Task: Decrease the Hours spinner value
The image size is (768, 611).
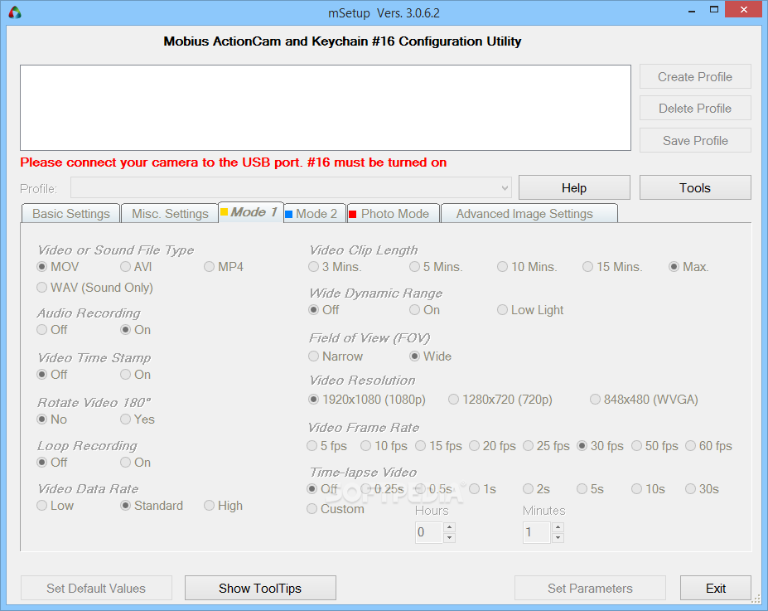Action: pos(449,537)
